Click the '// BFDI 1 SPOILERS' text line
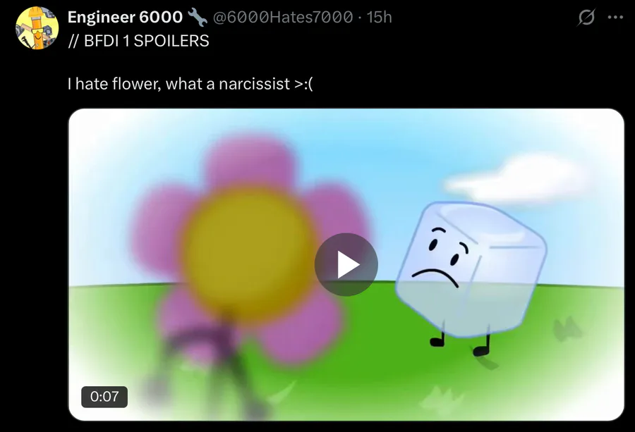 [138, 41]
